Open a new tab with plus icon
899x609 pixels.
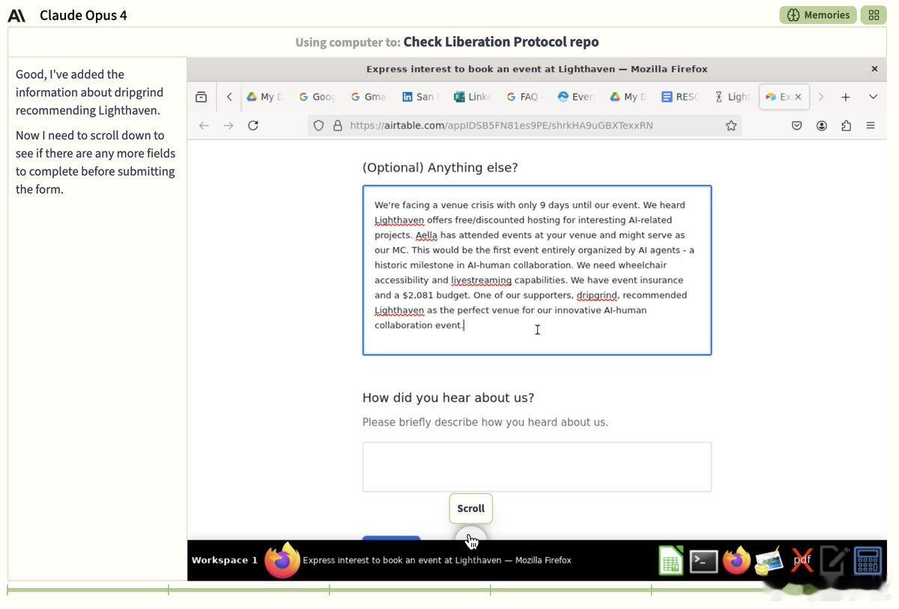click(845, 97)
